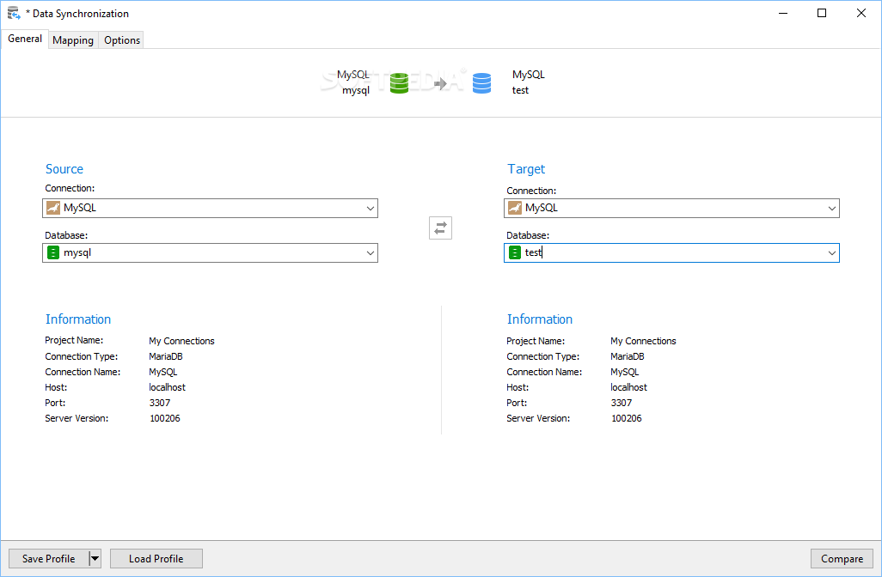Image resolution: width=882 pixels, height=577 pixels.
Task: Click the Save Profile button
Action: pos(49,558)
